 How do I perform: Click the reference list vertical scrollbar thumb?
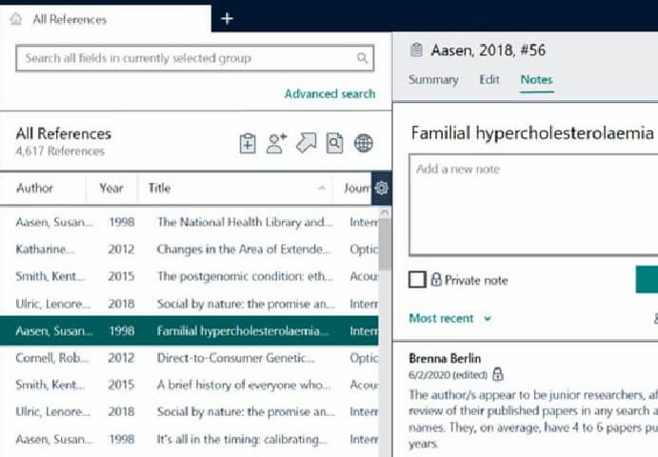[384, 245]
